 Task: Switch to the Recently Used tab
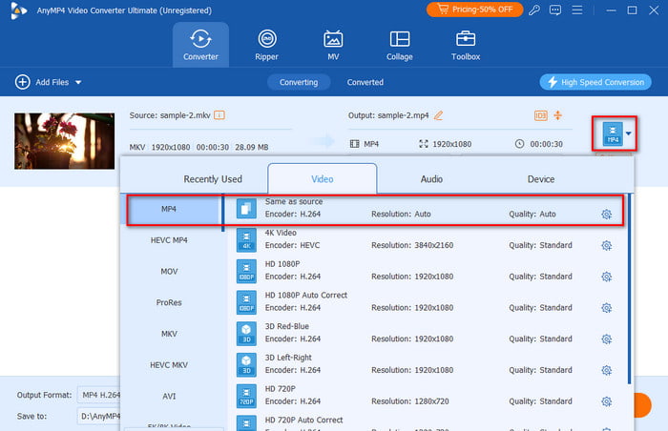click(x=213, y=179)
